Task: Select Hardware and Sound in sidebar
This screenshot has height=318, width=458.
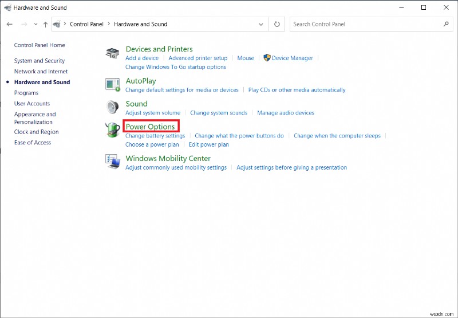Action: pyautogui.click(x=42, y=82)
